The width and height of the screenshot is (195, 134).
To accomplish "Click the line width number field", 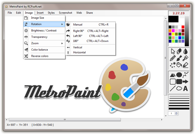I will point(172,113).
